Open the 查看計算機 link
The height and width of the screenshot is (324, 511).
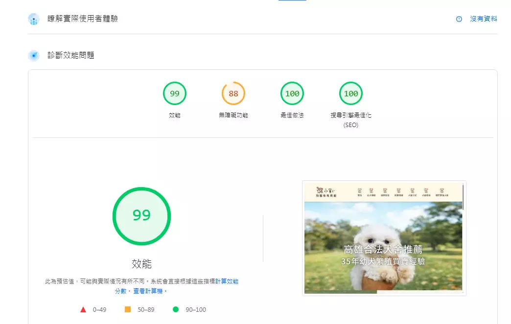[150, 291]
